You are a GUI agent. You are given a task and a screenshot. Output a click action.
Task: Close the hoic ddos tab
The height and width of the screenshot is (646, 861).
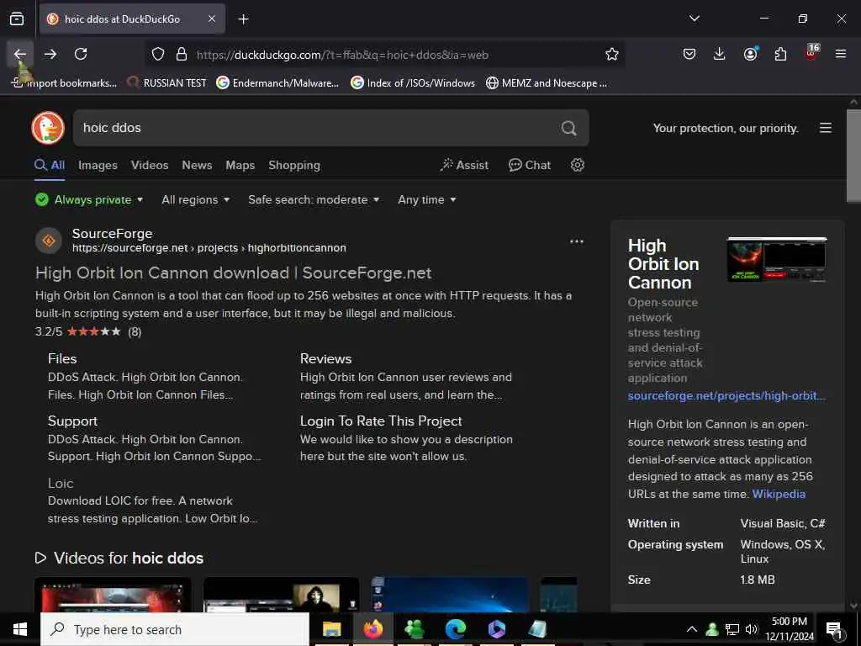pos(212,19)
